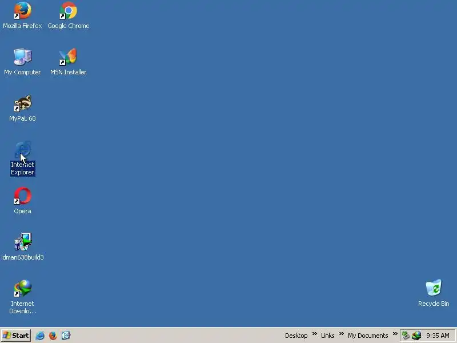The width and height of the screenshot is (457, 343).
Task: Click the globe network tray icon
Action: tap(416, 336)
